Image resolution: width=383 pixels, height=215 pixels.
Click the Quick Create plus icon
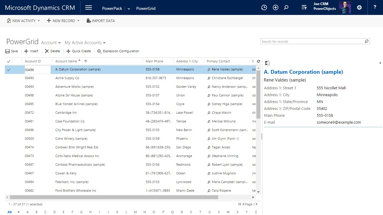click(68, 51)
